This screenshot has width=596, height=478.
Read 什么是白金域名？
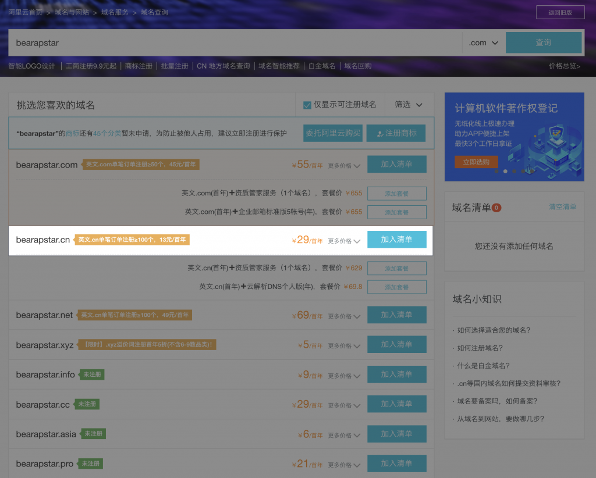click(484, 366)
